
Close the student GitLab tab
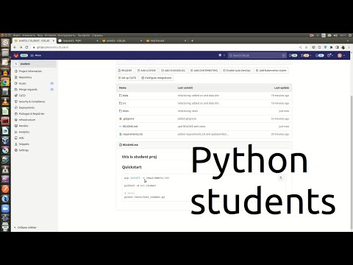point(54,40)
